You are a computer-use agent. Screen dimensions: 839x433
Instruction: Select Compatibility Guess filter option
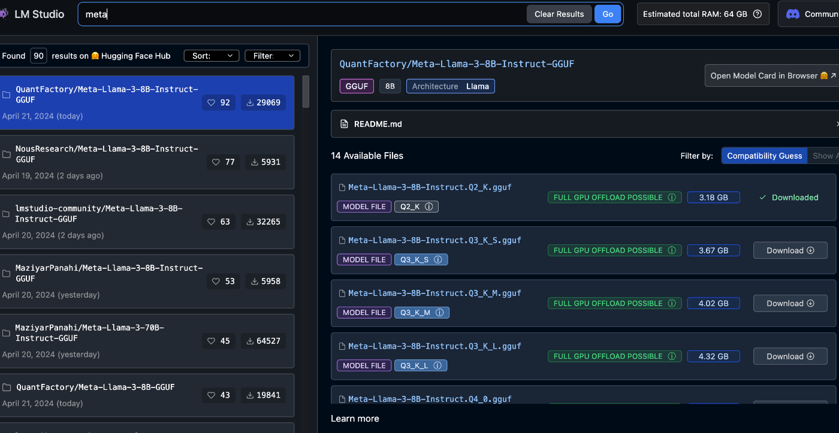pyautogui.click(x=764, y=156)
